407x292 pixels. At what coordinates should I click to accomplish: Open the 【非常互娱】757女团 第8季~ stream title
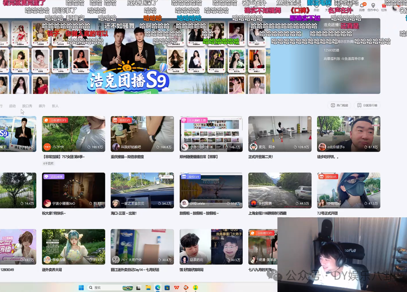click(x=63, y=157)
